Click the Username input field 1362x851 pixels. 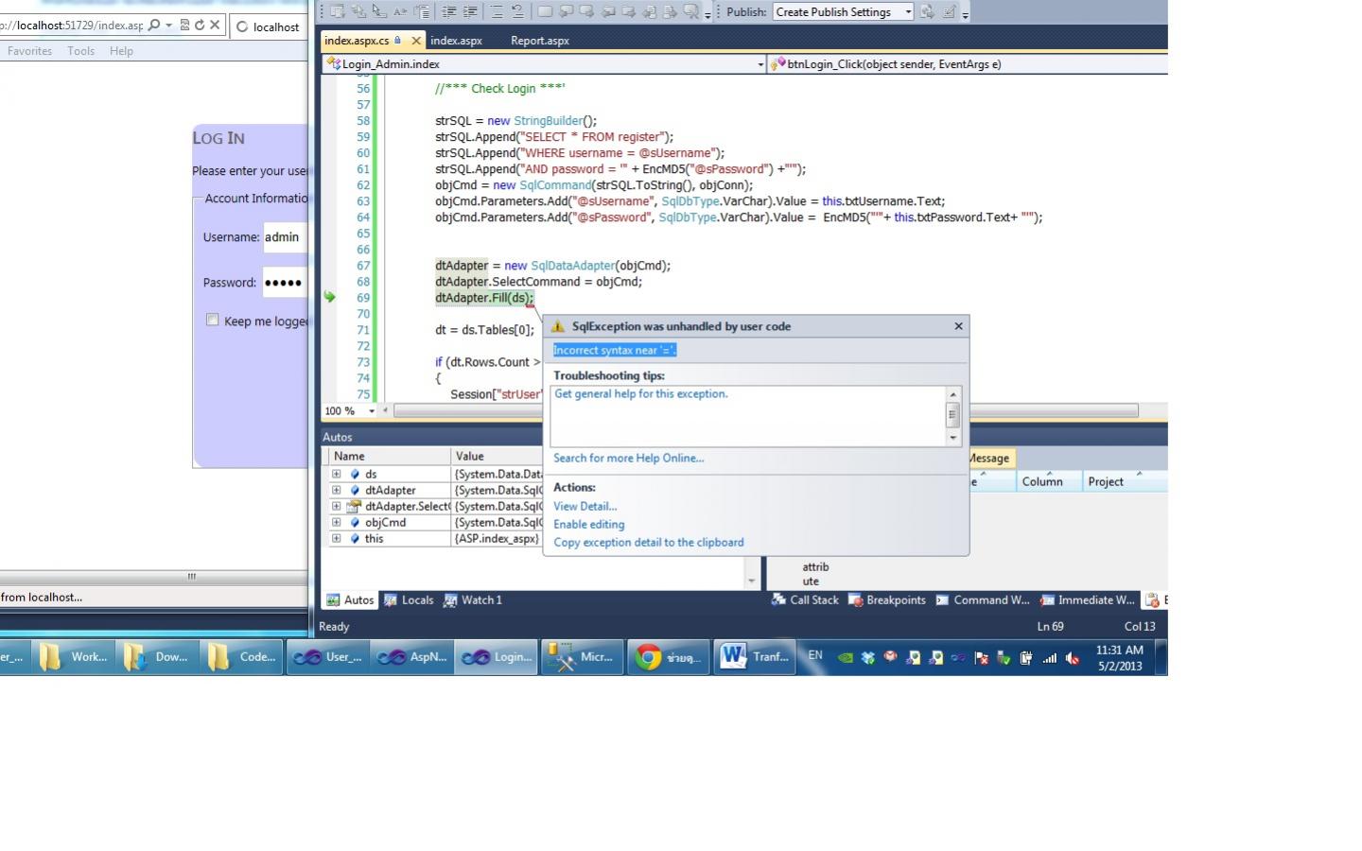point(284,237)
